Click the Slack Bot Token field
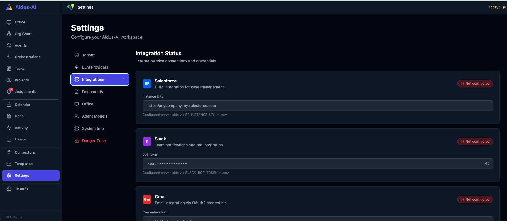The width and height of the screenshot is (507, 221). pos(318,164)
